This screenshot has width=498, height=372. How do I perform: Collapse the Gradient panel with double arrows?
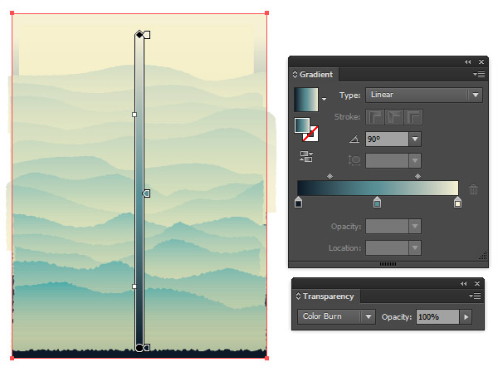coord(467,62)
